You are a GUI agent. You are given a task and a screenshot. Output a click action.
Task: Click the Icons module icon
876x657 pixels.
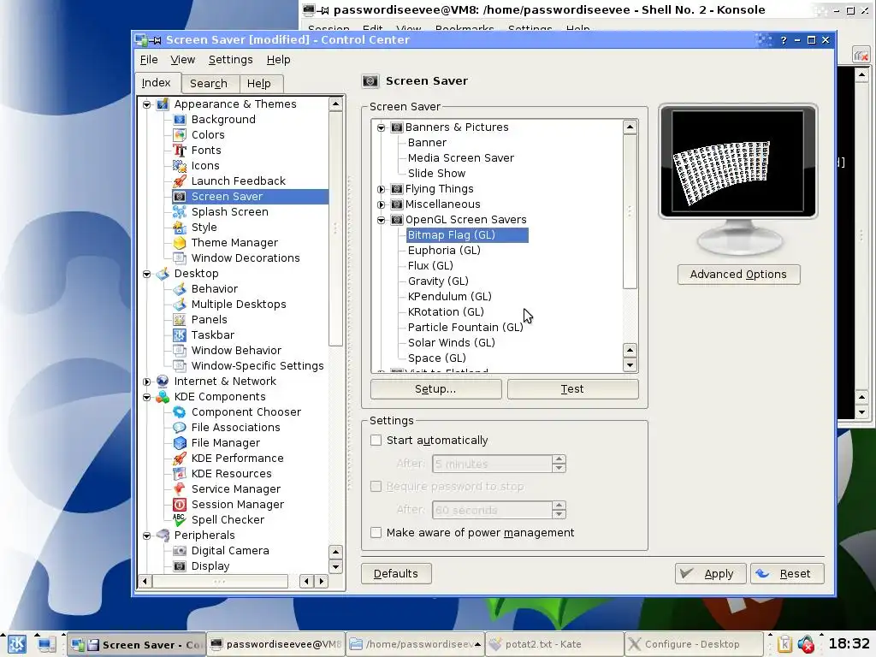pos(180,166)
